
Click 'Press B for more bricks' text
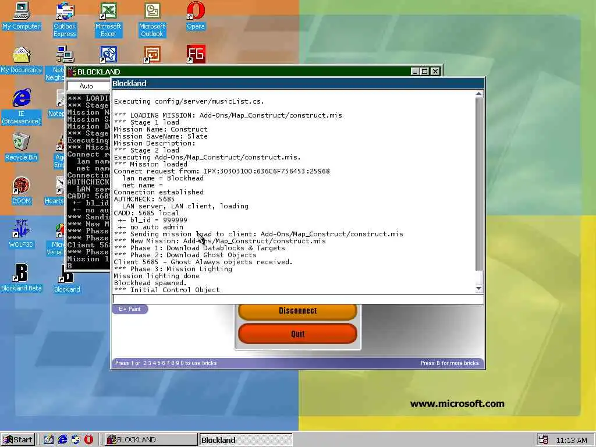450,363
